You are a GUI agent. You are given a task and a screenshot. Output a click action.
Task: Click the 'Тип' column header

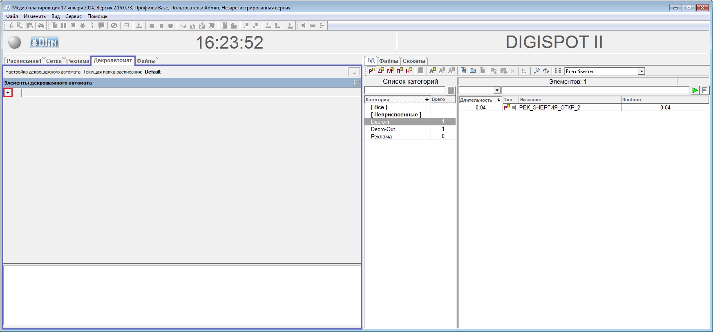pyautogui.click(x=510, y=100)
